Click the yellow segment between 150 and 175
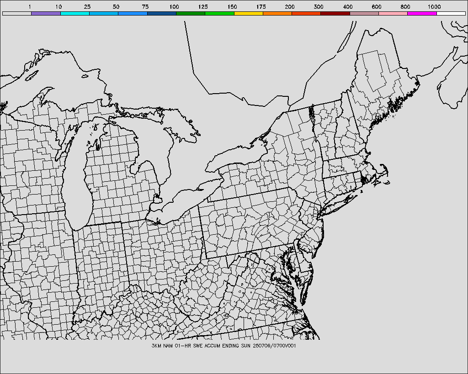468x374 pixels. (249, 13)
